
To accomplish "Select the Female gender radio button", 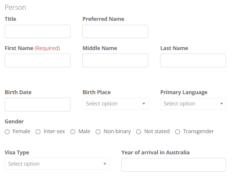I will 7,132.
